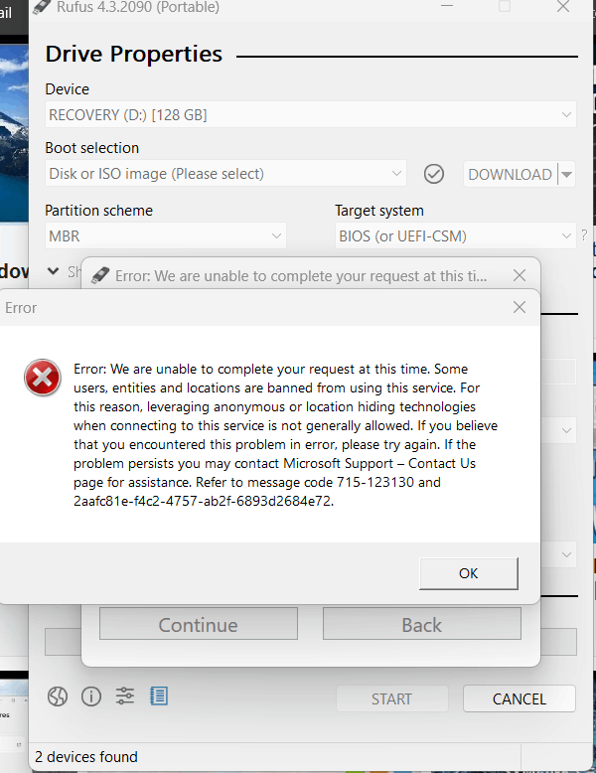The width and height of the screenshot is (596, 773).
Task: Click the CANCEL button
Action: pyautogui.click(x=520, y=698)
